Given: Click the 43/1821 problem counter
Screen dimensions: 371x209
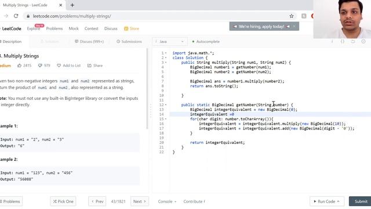Looking at the screenshot, I should tap(118, 201).
